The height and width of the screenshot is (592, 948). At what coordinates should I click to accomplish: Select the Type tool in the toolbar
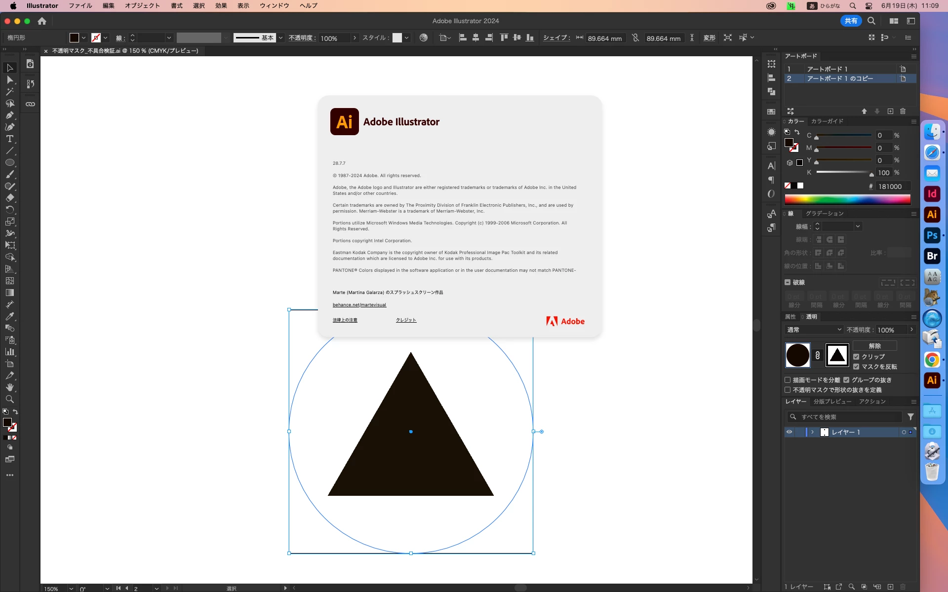(10, 139)
